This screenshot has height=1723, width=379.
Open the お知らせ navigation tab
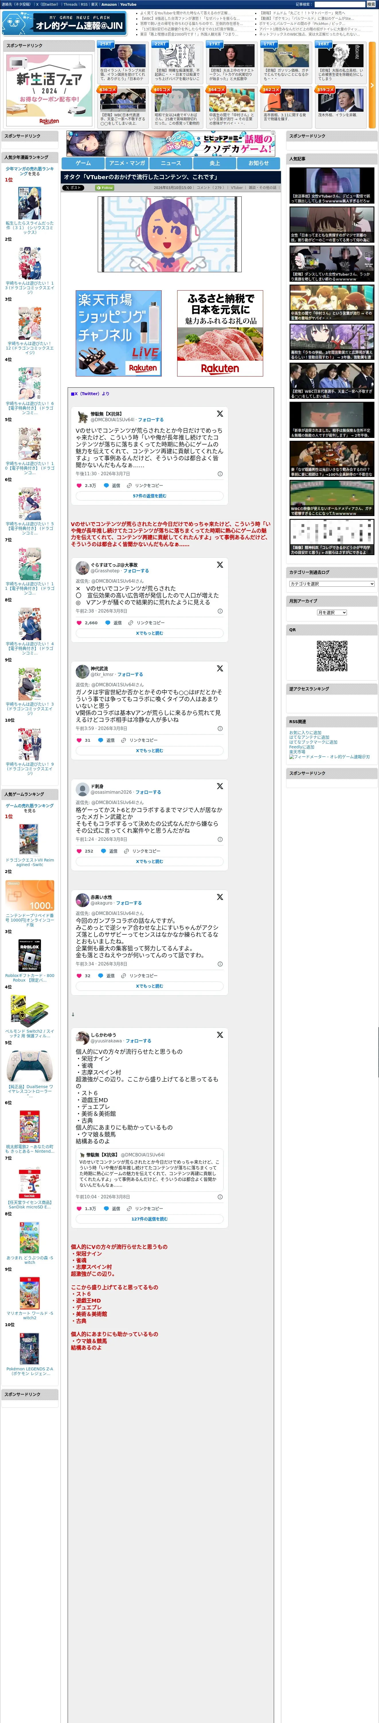click(259, 163)
